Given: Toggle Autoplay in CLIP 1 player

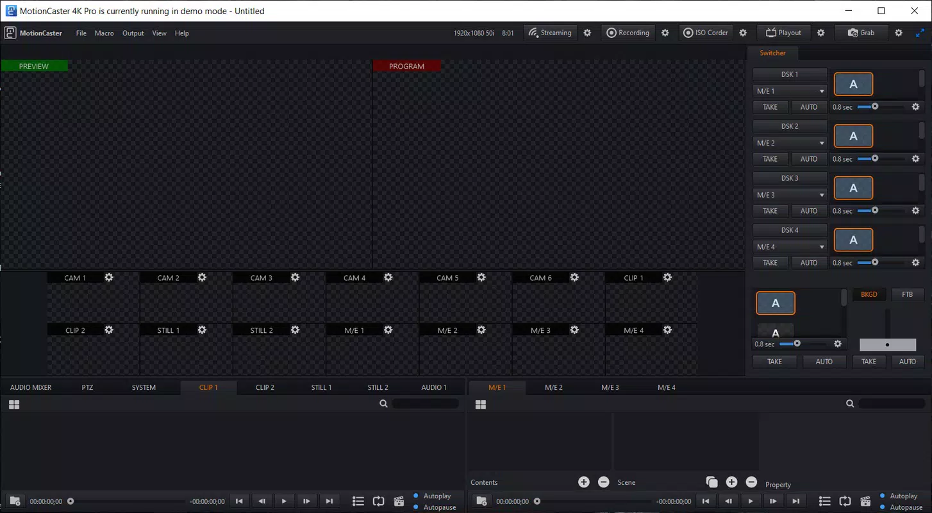Looking at the screenshot, I should (433, 496).
